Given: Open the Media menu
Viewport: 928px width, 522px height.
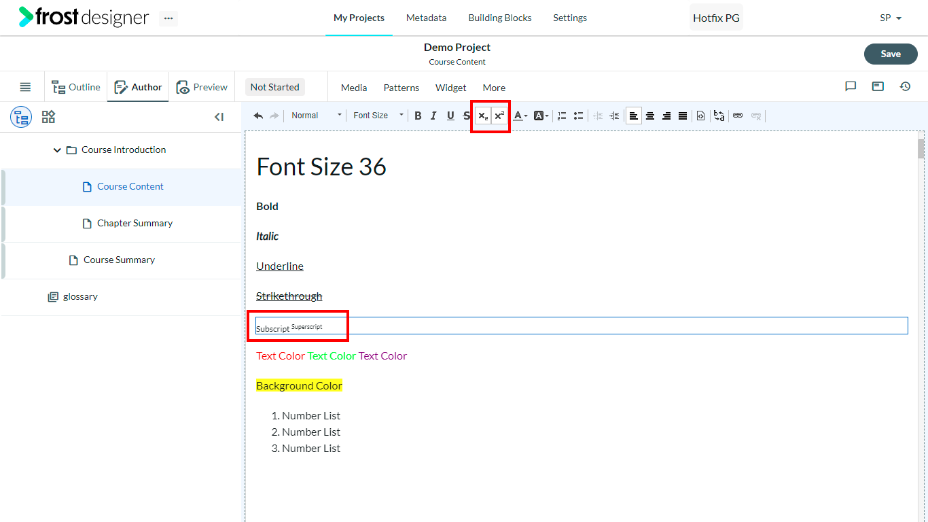Looking at the screenshot, I should (x=354, y=88).
